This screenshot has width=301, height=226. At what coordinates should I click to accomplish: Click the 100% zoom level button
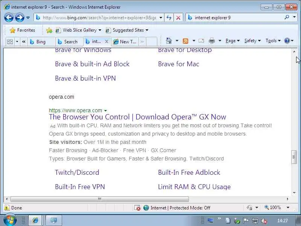272,208
